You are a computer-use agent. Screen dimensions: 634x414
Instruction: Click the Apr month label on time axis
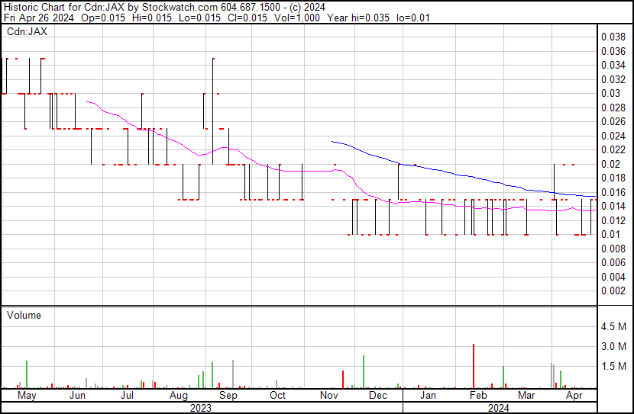point(574,396)
